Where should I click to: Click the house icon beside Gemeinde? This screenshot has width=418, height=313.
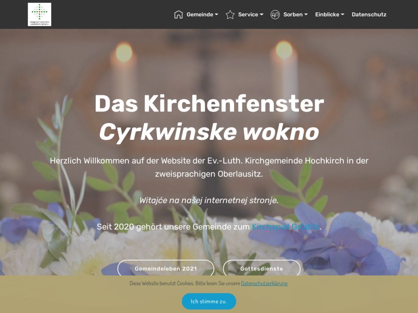pos(178,14)
